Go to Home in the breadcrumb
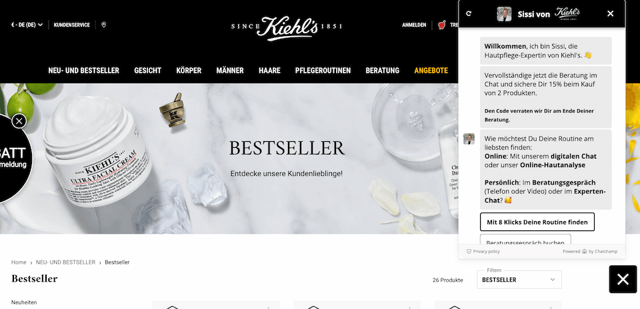640x309 pixels. (19, 262)
